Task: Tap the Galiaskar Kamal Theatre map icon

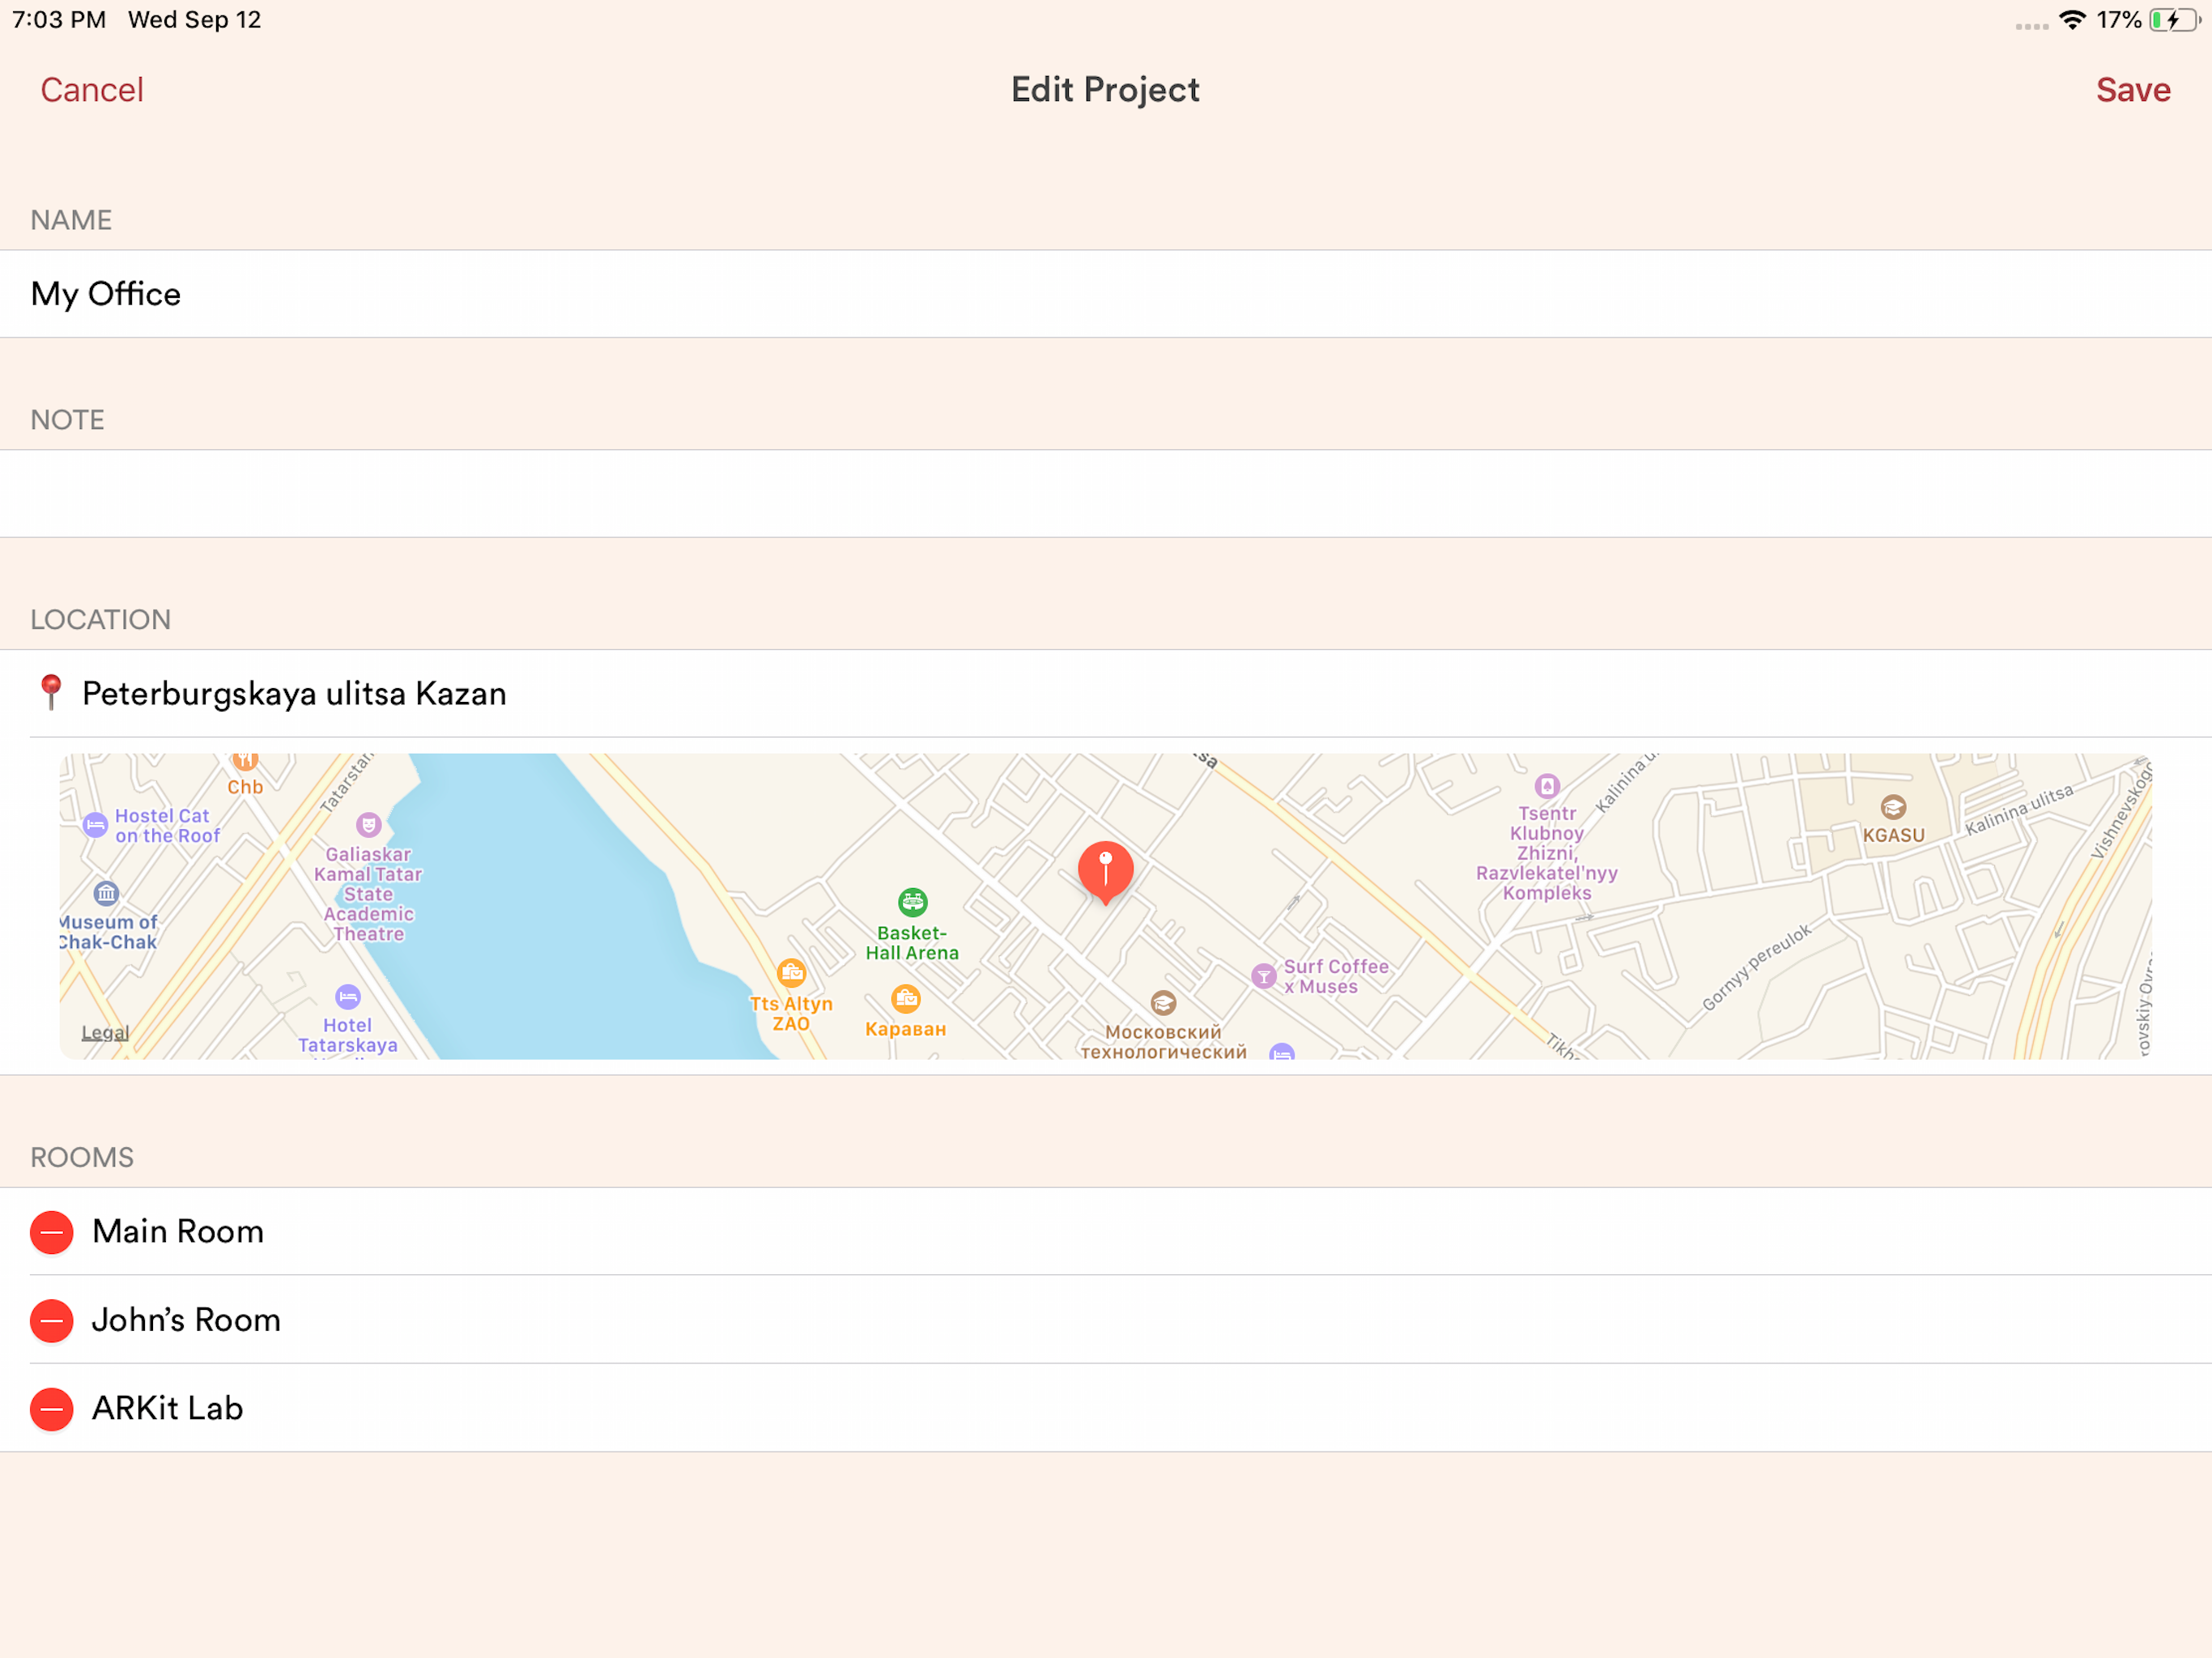Action: [368, 825]
